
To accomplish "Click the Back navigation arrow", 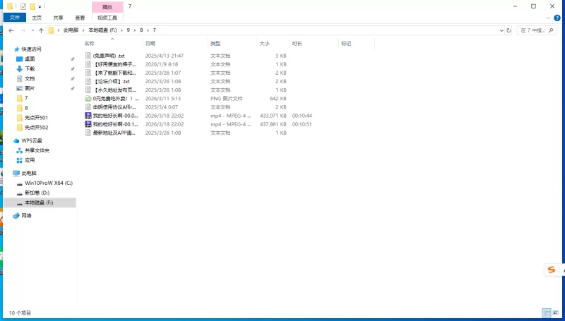I will pos(11,30).
